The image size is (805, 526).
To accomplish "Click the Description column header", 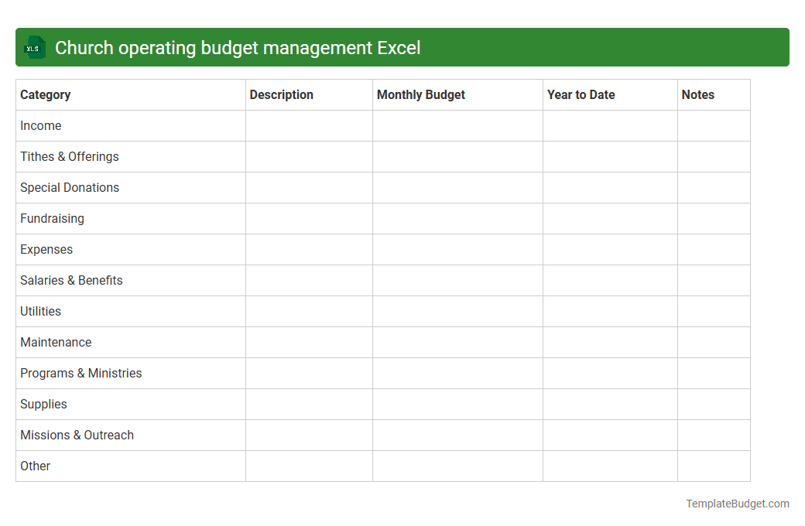I will click(x=281, y=94).
